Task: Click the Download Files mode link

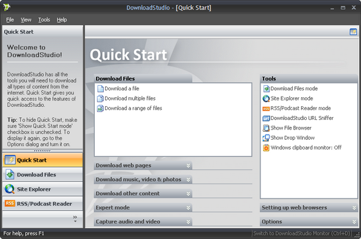Action: pyautogui.click(x=294, y=88)
